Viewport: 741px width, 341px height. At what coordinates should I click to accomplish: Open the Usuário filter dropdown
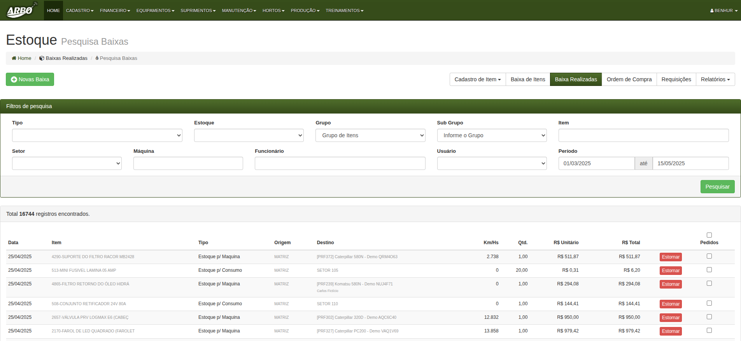pos(491,164)
